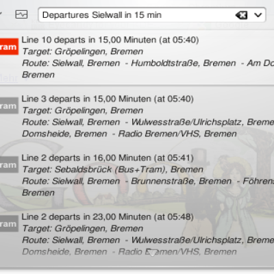Select 'Line 10 departs in 15,00 Minuten' result
Screen dimensions: 274x274
pyautogui.click(x=137, y=58)
